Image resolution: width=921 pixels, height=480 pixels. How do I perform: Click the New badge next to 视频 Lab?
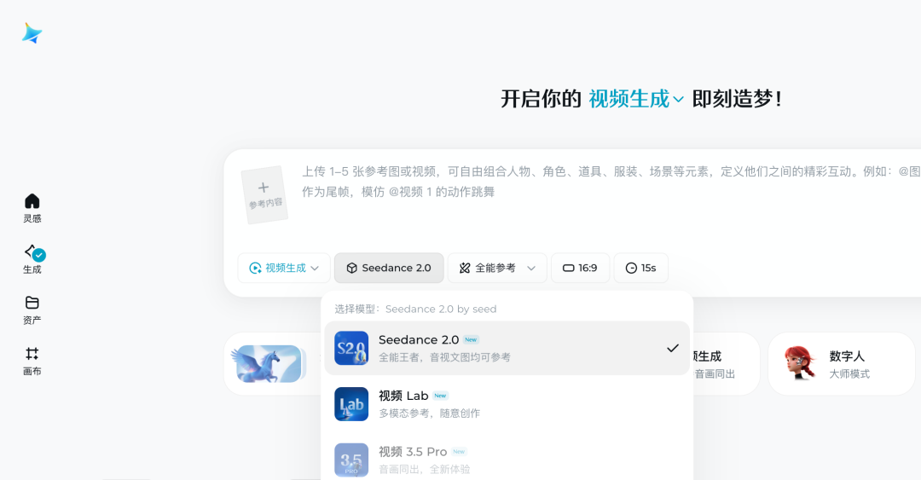441,396
